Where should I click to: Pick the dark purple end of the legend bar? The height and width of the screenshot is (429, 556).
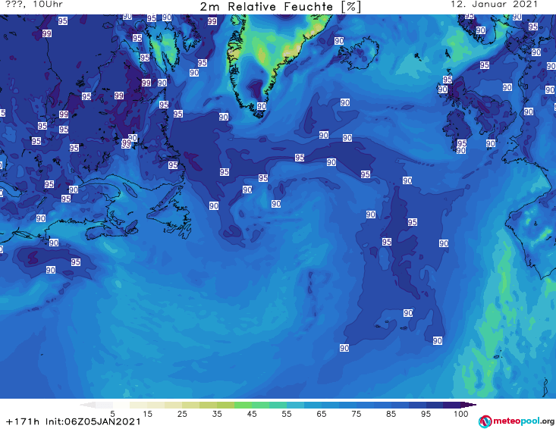tap(469, 405)
